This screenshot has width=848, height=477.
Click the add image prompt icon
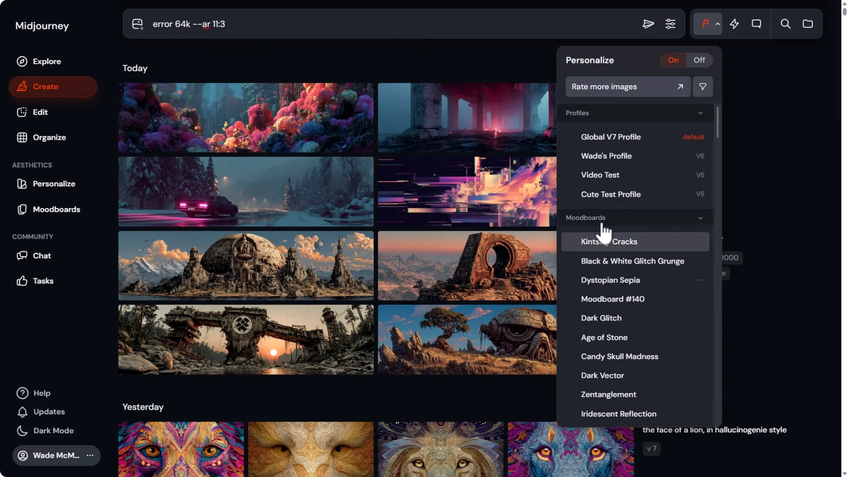click(x=137, y=24)
